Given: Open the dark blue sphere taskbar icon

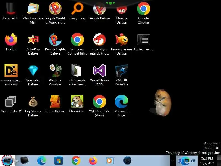Looking at the screenshot, I should point(127,160).
